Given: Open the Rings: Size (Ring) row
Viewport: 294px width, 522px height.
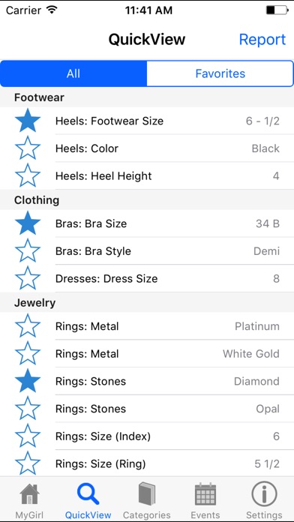Looking at the screenshot, I should pos(147,463).
